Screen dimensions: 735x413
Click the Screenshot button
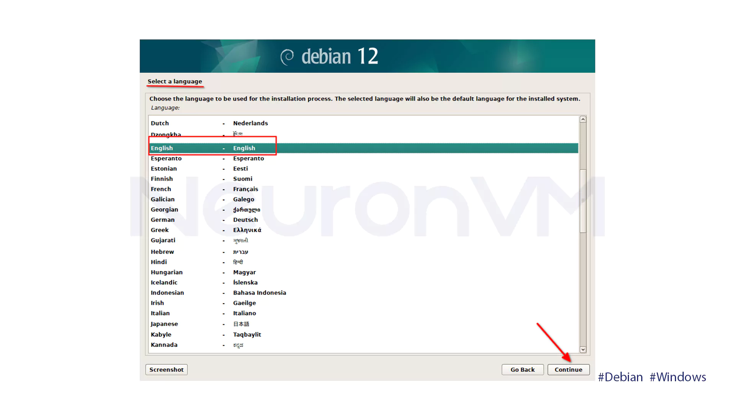166,369
